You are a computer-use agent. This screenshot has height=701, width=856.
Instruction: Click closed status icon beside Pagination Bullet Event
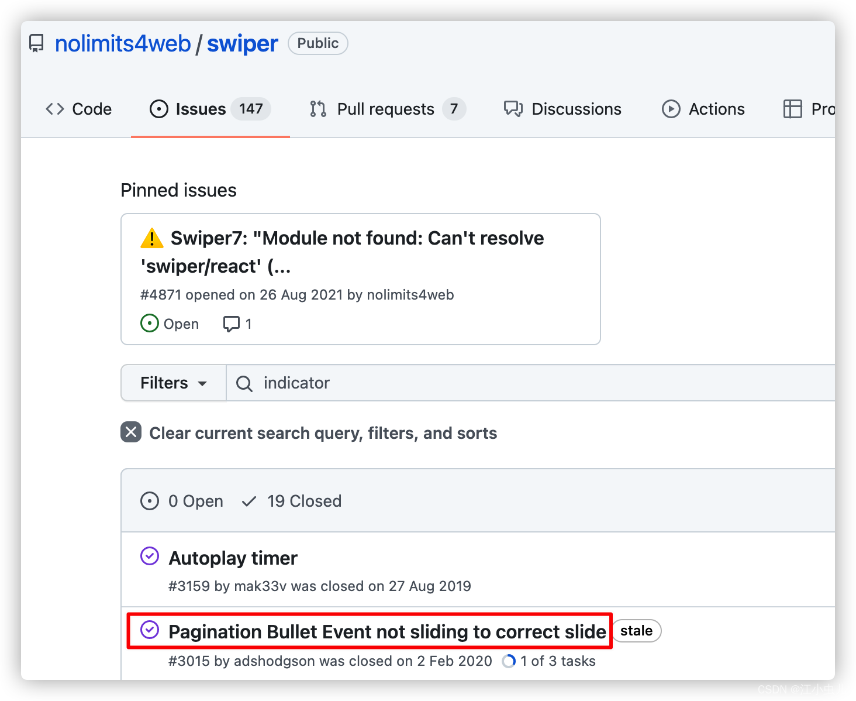150,630
